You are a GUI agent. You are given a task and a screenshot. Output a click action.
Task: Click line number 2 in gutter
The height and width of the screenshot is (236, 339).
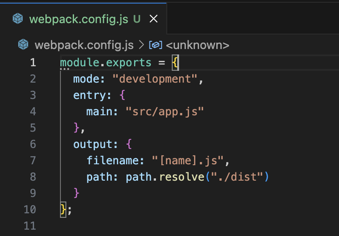pos(33,79)
